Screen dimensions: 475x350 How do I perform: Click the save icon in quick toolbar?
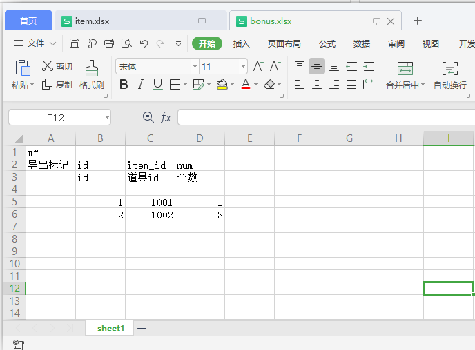tap(75, 43)
